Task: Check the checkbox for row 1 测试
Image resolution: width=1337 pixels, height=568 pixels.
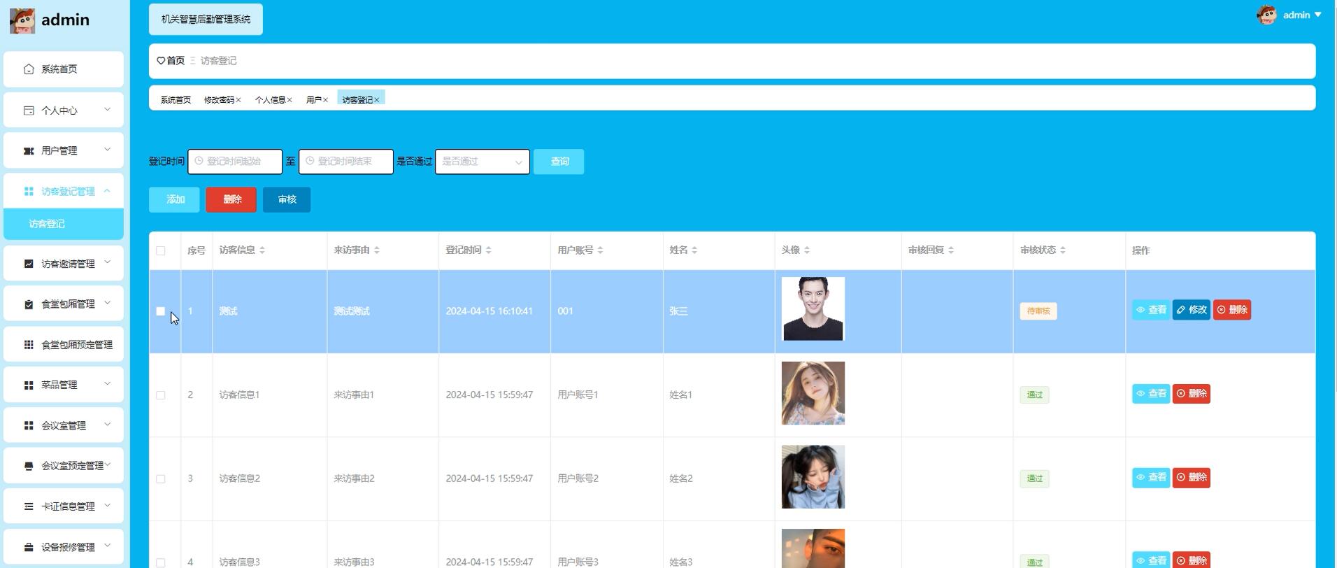Action: click(x=161, y=311)
